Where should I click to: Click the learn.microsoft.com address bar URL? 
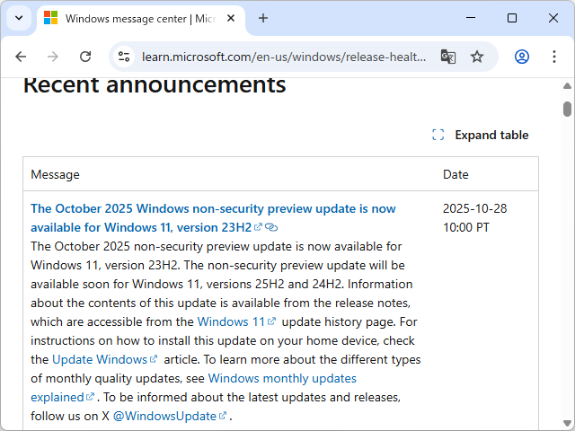pyautogui.click(x=284, y=57)
